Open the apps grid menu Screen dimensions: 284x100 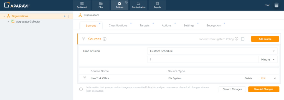pos(277,5)
